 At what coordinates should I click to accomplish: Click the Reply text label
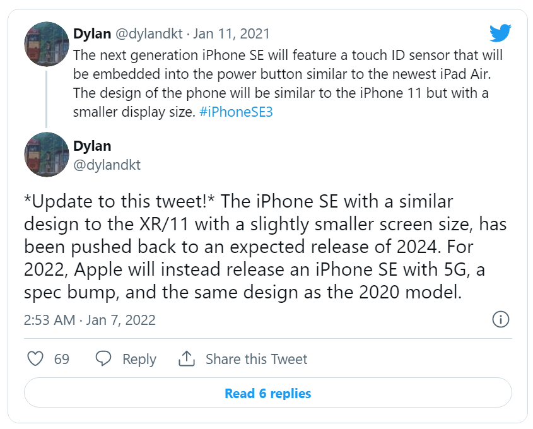[139, 359]
